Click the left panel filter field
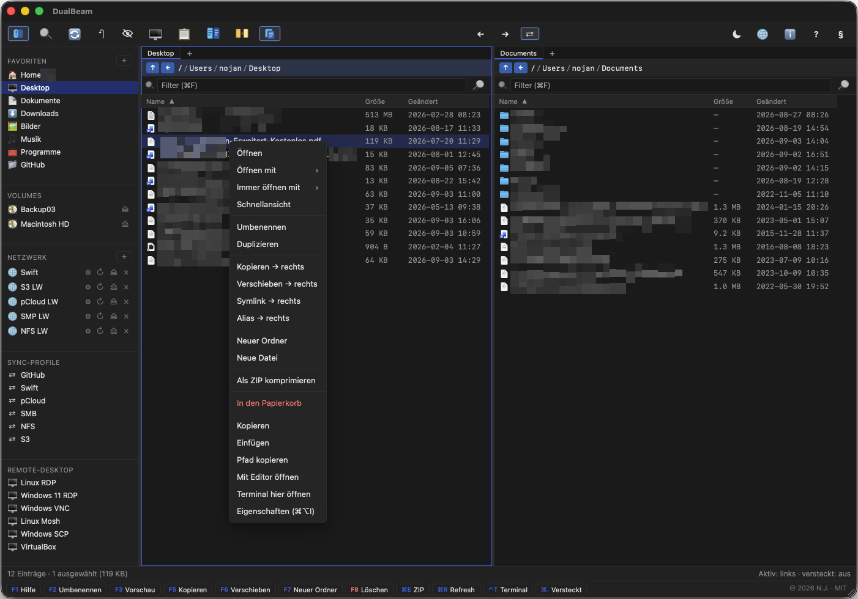858x599 pixels. pos(312,86)
